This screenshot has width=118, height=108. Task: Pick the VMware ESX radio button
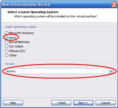(7, 51)
